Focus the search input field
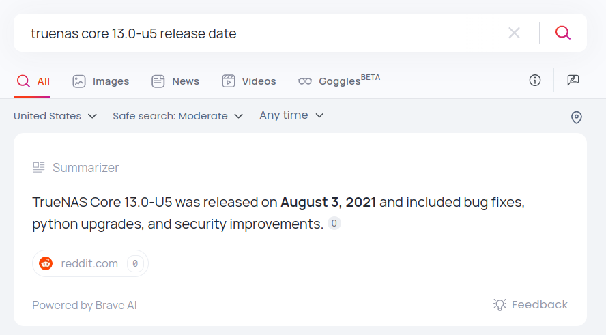This screenshot has width=606, height=335. tap(259, 33)
